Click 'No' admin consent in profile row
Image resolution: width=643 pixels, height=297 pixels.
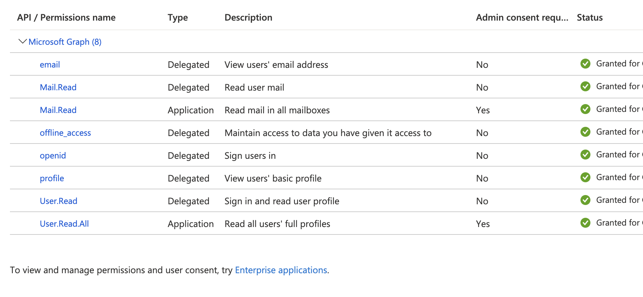coord(482,178)
